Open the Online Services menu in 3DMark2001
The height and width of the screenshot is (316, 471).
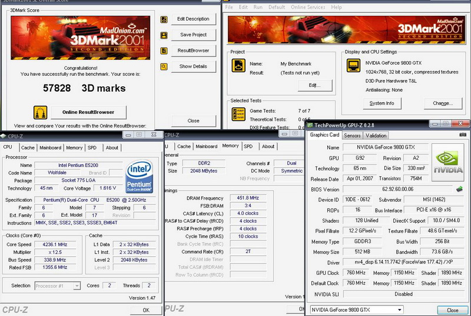coord(308,7)
